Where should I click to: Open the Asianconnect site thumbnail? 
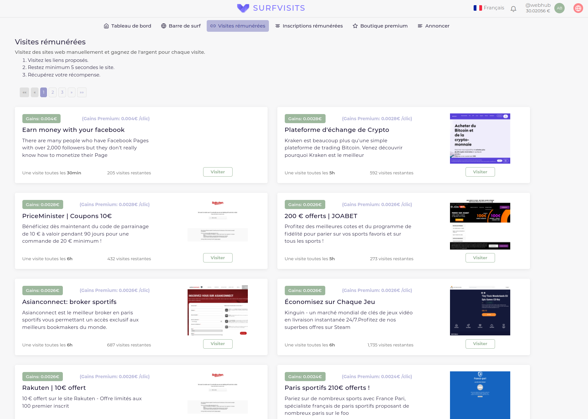[x=218, y=310]
